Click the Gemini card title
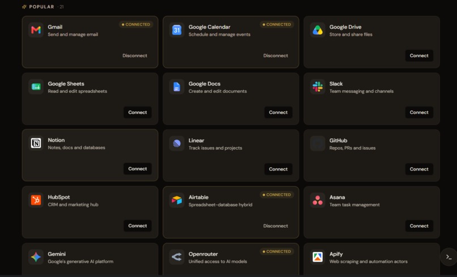Viewport: 457px width, 277px height. pos(57,254)
